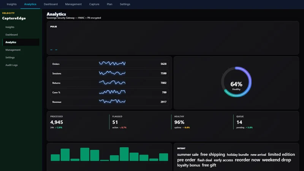Open Dashboard in the sidebar
This screenshot has width=304, height=171.
click(21, 35)
